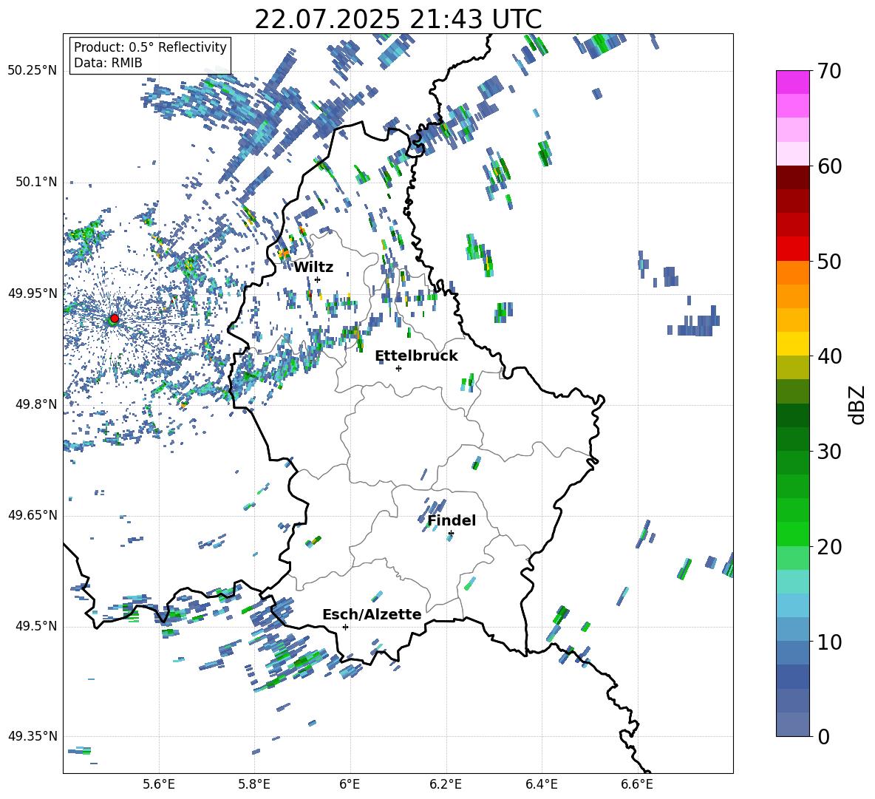Screen dimensions: 875x799
Task: Click the 49.35°N latitude label
Action: [33, 736]
